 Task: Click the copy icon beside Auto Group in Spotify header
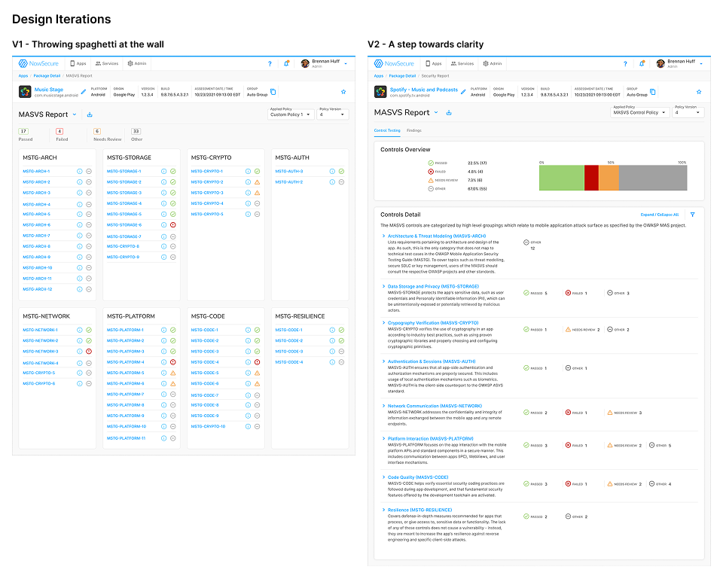click(x=652, y=92)
